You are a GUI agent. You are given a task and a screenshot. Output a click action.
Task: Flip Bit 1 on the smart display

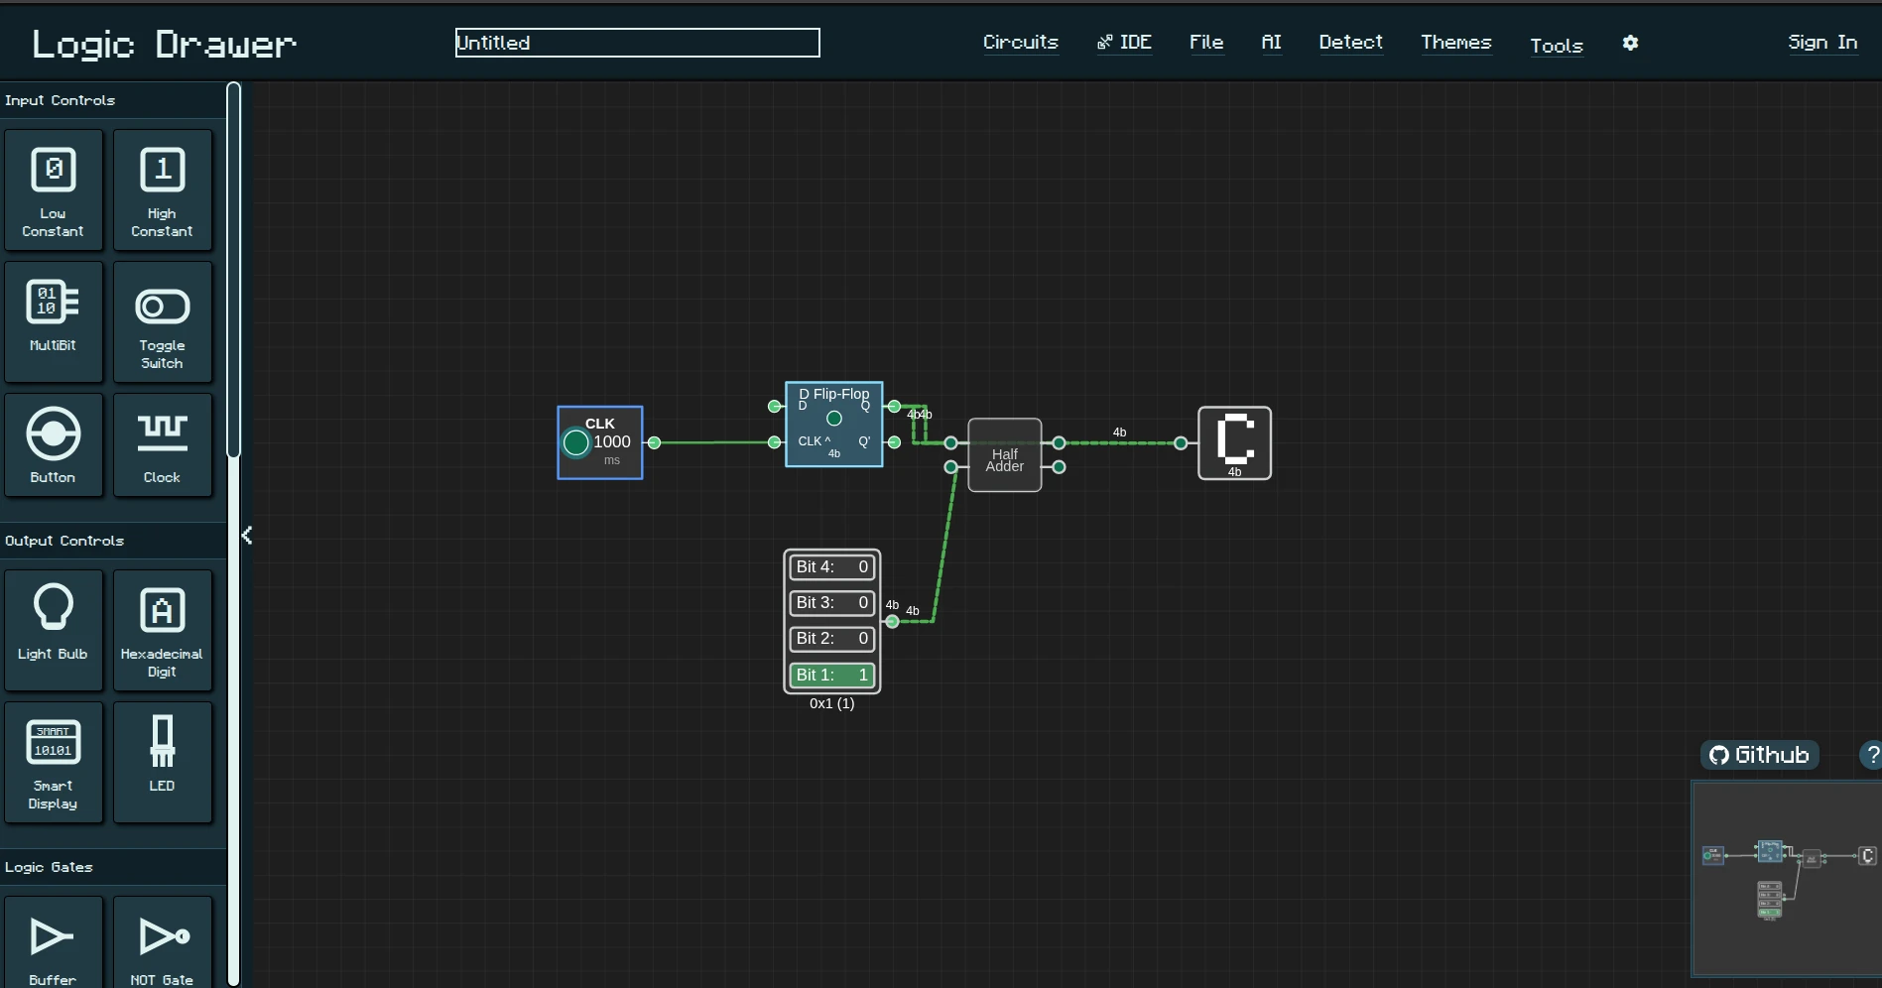[831, 675]
